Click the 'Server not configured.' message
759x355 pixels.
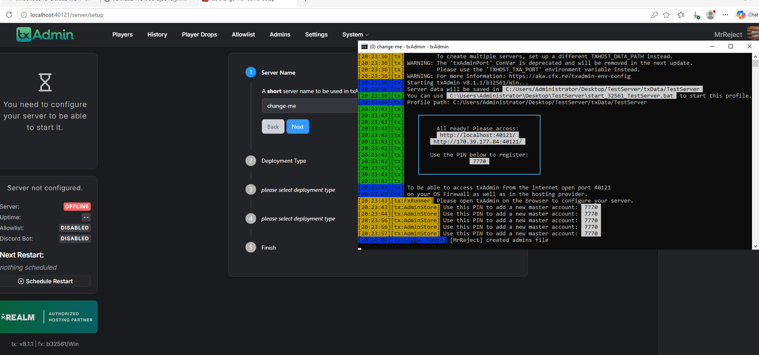click(45, 188)
